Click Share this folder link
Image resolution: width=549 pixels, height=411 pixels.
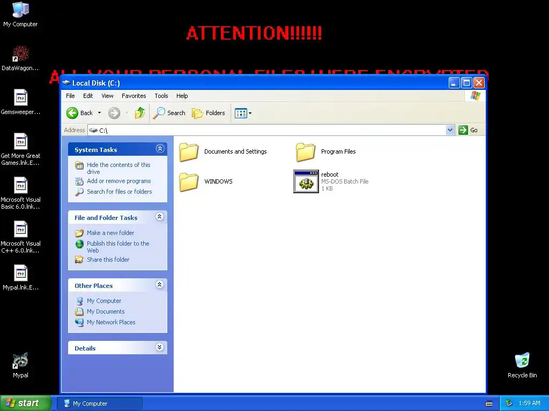coord(108,260)
